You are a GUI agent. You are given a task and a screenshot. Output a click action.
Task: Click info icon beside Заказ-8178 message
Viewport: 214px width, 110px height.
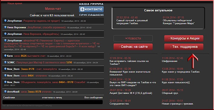(x=5, y=69)
